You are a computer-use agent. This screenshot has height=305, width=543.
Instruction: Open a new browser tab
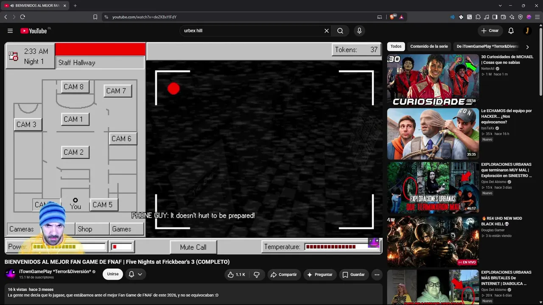point(75,6)
